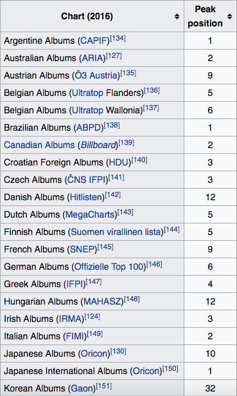Sort table by Chart (2016) column arrows
The width and height of the screenshot is (237, 396).
[x=177, y=16]
